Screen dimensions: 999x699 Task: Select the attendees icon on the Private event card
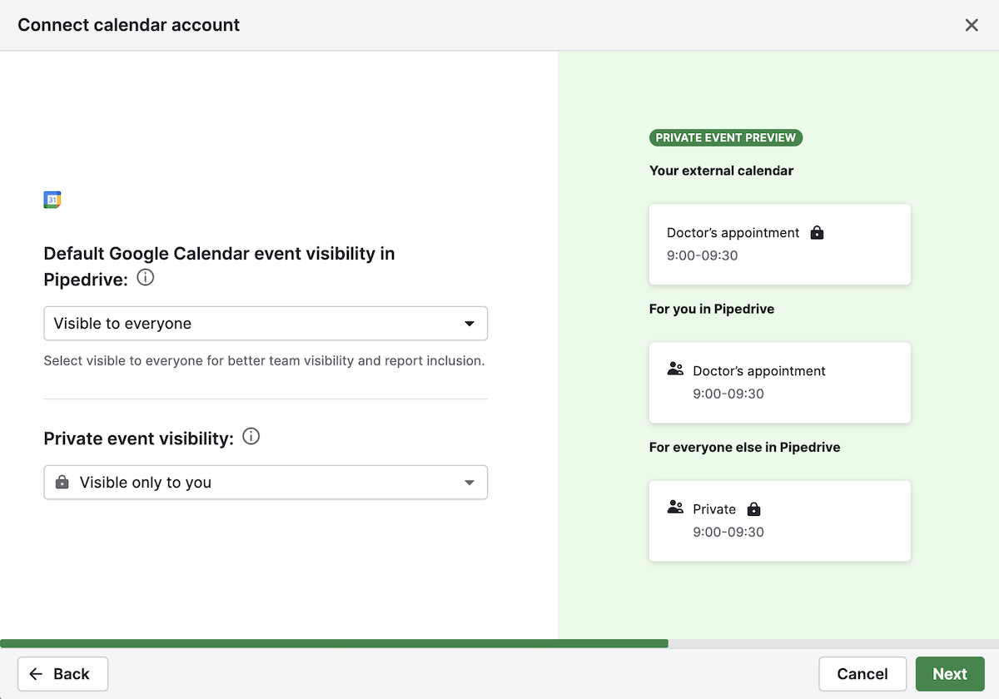click(676, 508)
